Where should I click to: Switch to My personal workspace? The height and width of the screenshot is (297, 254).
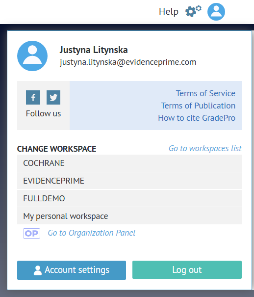(x=129, y=216)
